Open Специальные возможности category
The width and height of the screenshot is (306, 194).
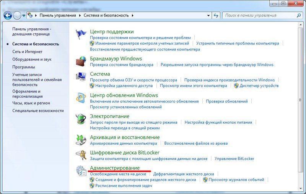[38, 111]
